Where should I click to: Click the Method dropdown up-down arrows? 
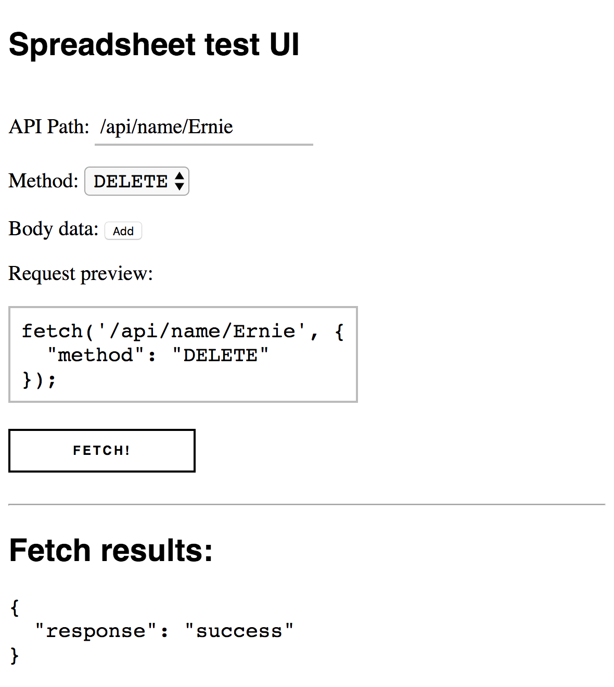click(180, 181)
